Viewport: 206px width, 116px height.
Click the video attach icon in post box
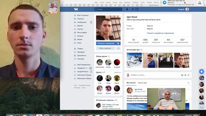[x=185, y=75]
